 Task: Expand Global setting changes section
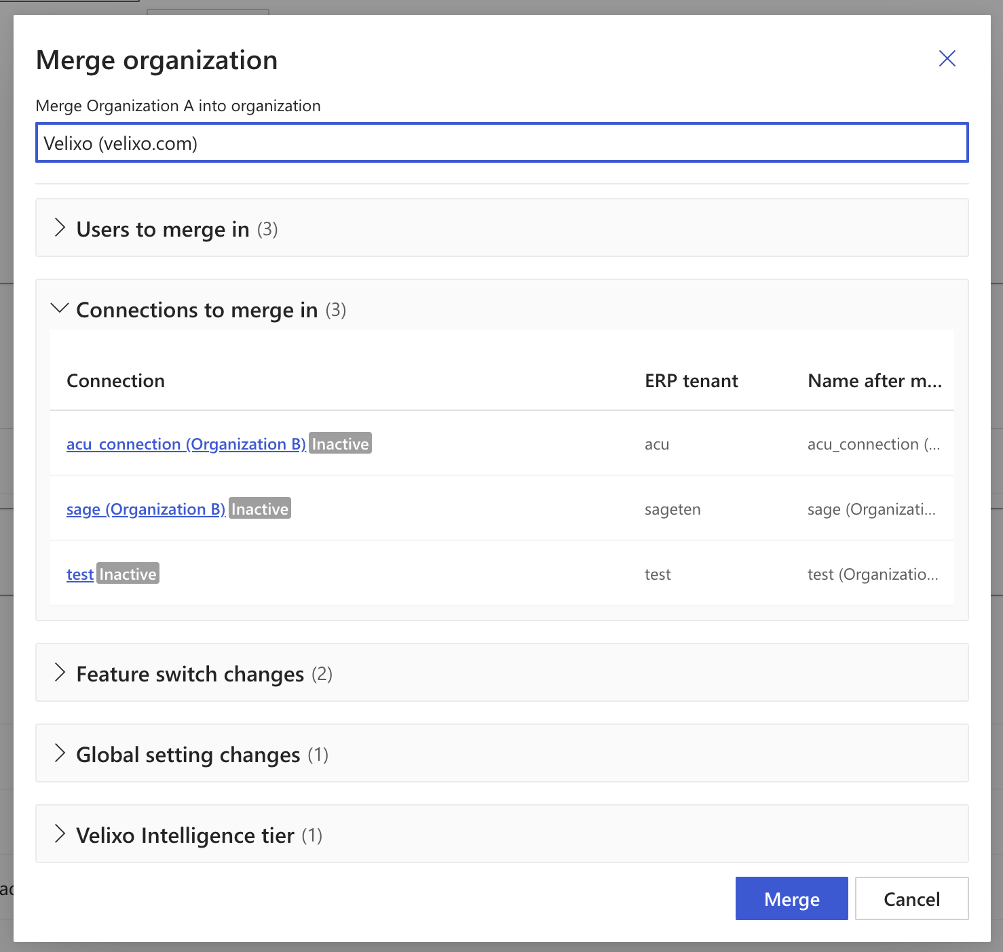(x=501, y=753)
